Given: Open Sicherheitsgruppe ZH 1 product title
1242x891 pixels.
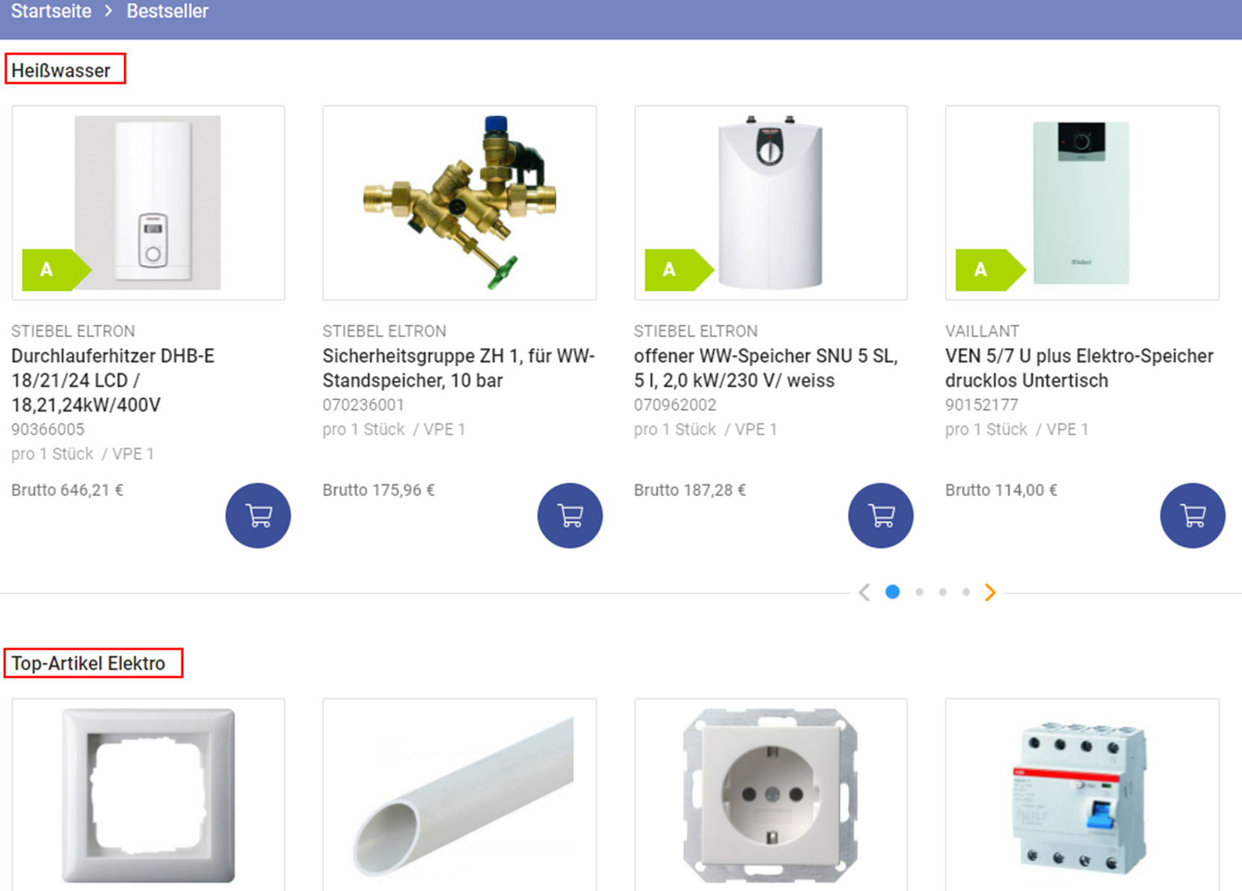Looking at the screenshot, I should click(458, 368).
